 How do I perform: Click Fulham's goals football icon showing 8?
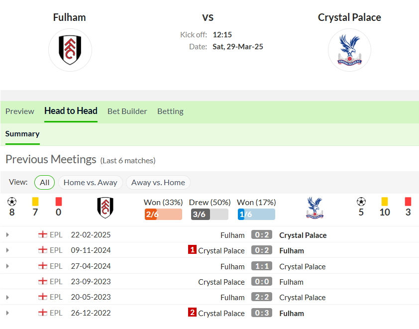[12, 202]
